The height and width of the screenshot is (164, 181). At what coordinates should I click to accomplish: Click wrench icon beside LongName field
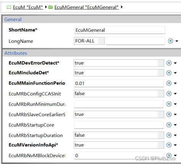pos(170,41)
